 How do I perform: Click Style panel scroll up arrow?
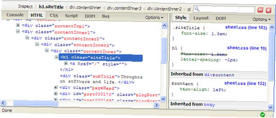(272, 27)
